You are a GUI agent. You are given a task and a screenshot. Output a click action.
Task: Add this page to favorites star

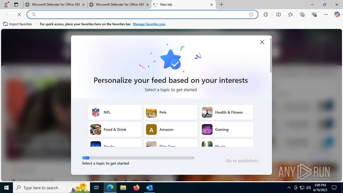click(x=251, y=14)
